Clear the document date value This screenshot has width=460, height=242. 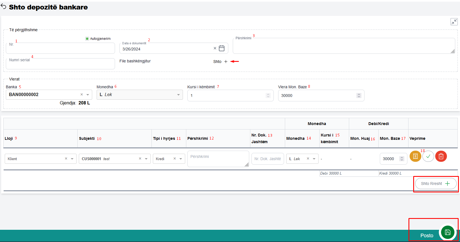[x=215, y=48]
